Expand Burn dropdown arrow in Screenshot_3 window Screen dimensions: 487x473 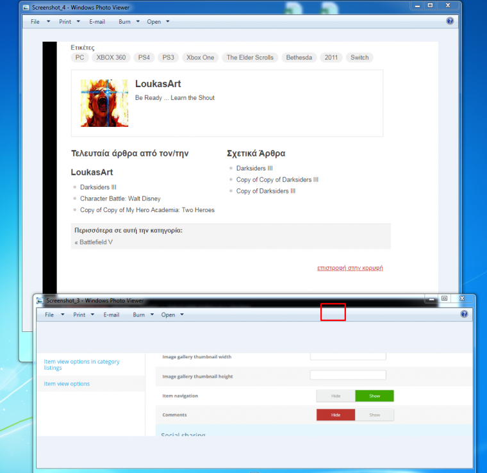(153, 314)
